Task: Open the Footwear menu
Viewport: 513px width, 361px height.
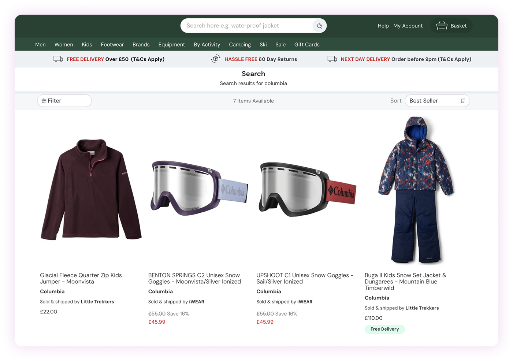Action: click(112, 45)
